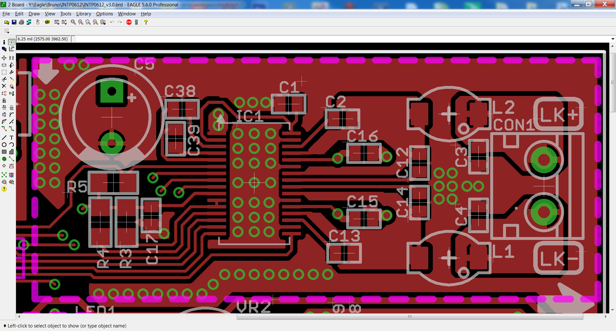The height and width of the screenshot is (331, 616).
Task: Select the Arc tool
Action: click(x=12, y=145)
